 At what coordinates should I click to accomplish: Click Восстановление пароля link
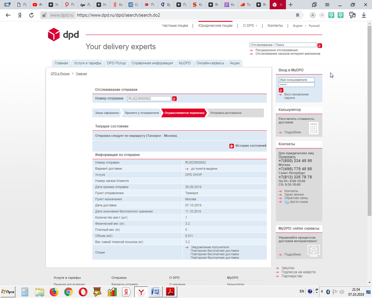296,96
